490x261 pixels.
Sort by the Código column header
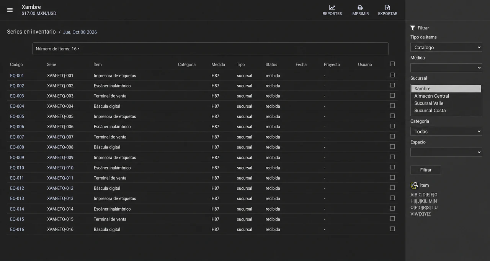pyautogui.click(x=16, y=64)
